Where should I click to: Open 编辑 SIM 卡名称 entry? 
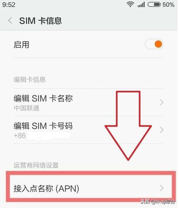pos(88,102)
